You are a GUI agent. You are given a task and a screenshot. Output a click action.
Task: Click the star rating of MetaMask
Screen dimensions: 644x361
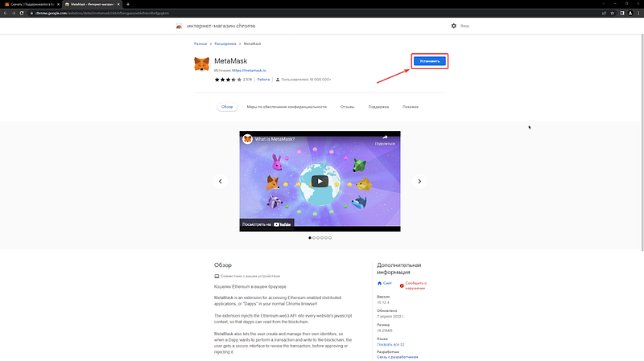228,80
